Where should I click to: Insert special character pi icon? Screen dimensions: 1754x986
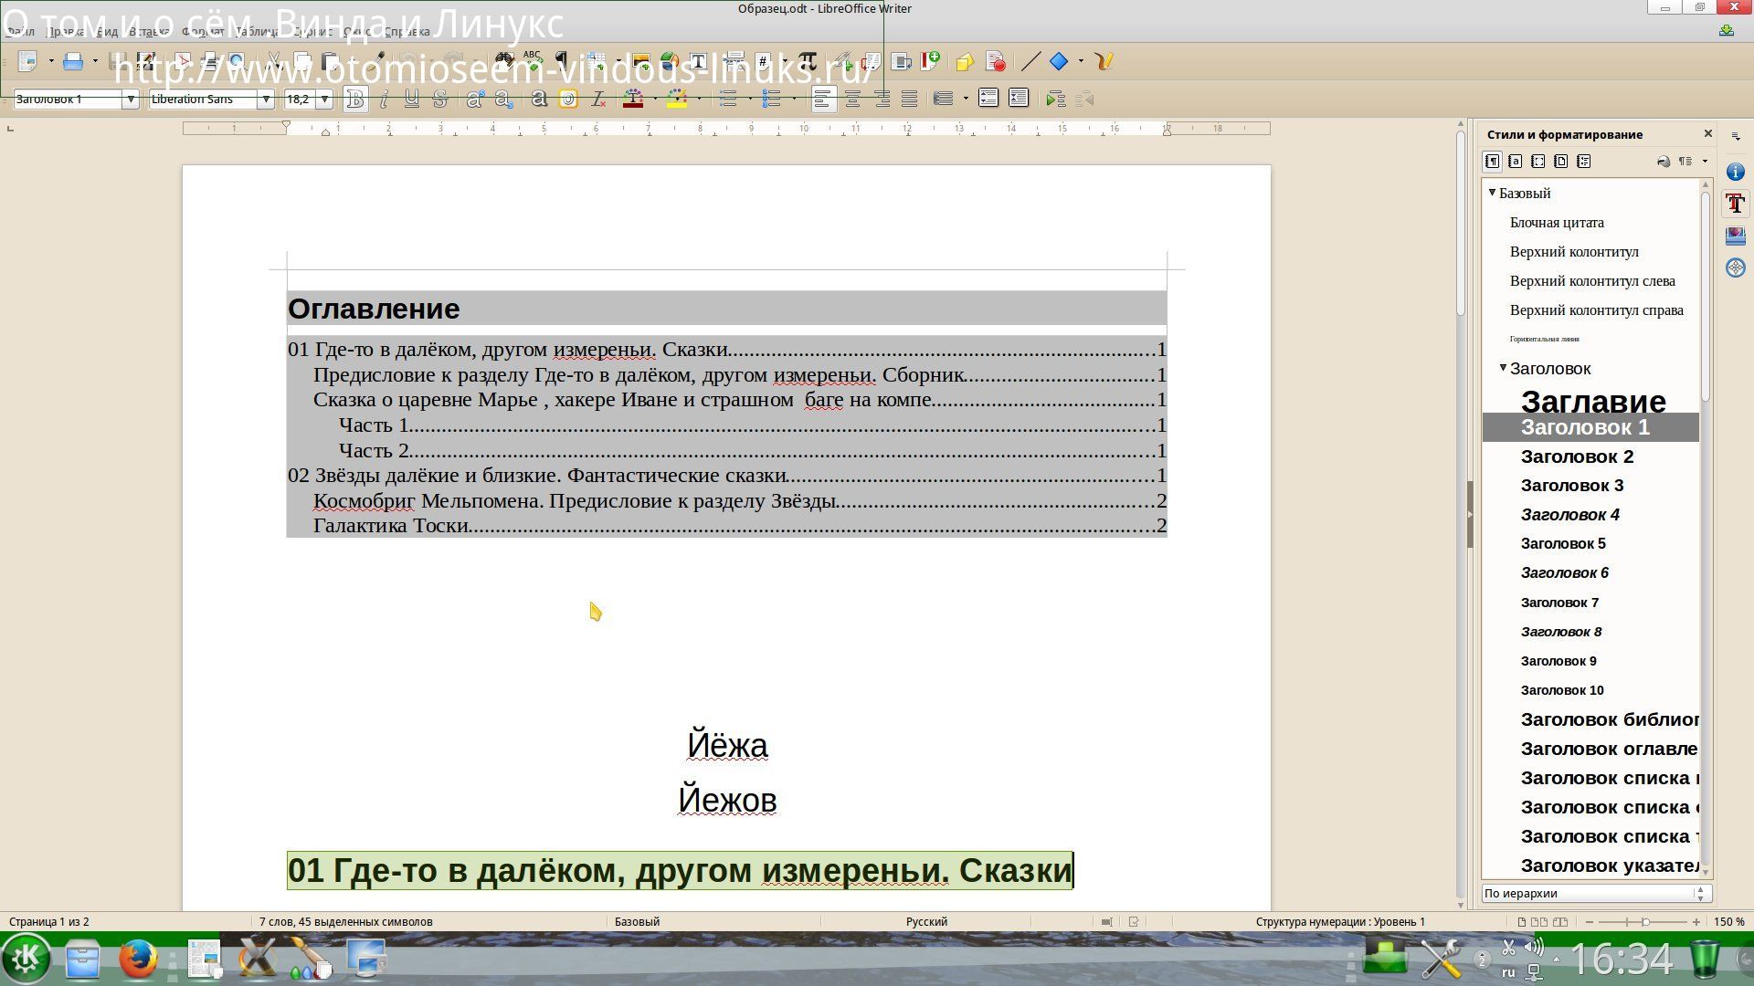point(807,61)
